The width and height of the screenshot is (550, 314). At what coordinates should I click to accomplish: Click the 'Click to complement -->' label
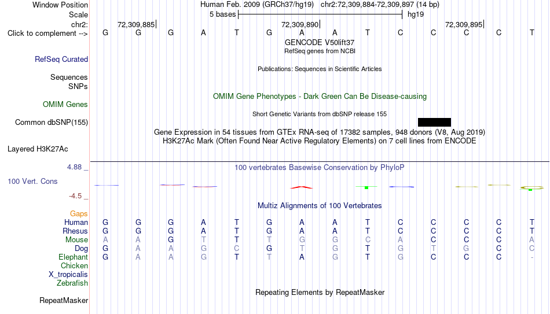(47, 34)
